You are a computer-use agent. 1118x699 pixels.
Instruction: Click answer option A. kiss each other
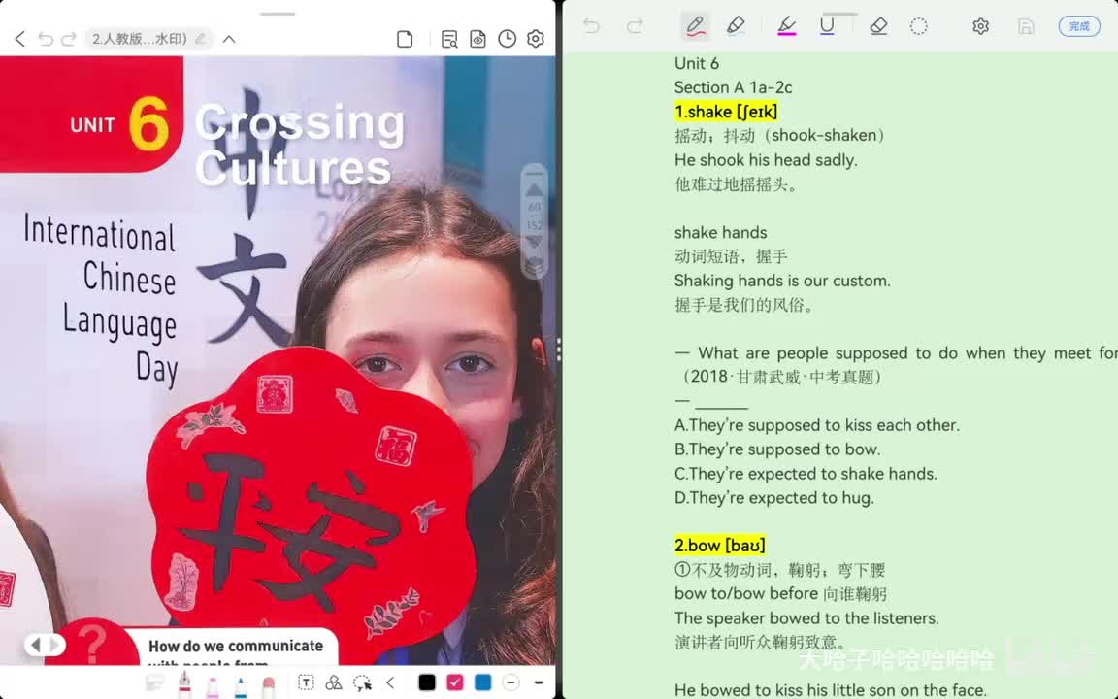tap(817, 425)
